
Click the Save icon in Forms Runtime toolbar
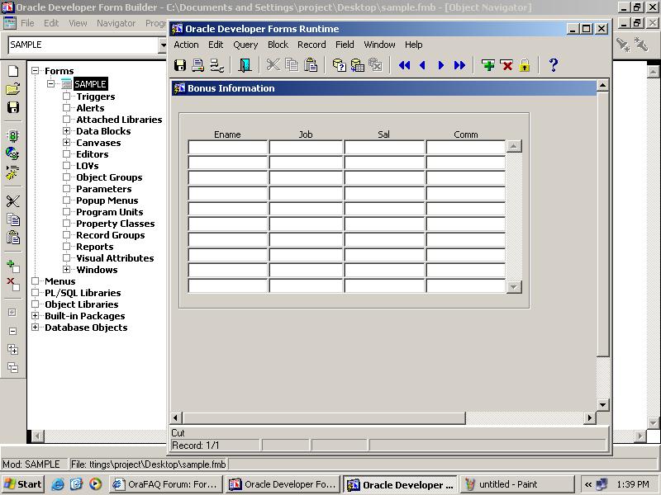[180, 65]
